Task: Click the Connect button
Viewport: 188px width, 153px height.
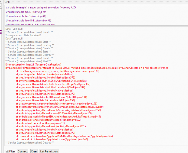Action: [x=23, y=151]
